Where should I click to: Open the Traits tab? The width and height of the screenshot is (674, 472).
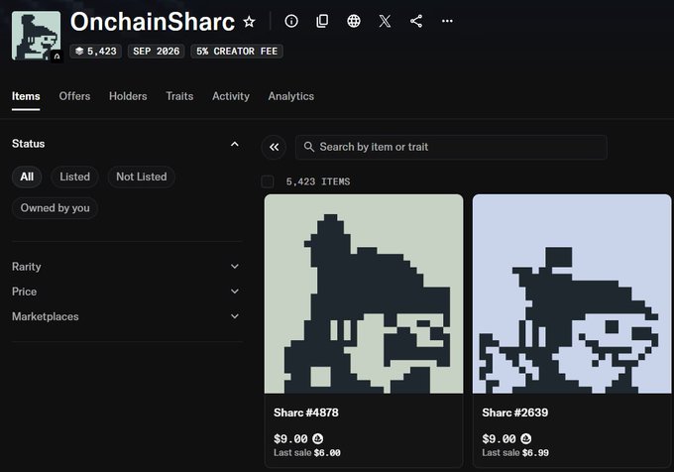point(179,96)
